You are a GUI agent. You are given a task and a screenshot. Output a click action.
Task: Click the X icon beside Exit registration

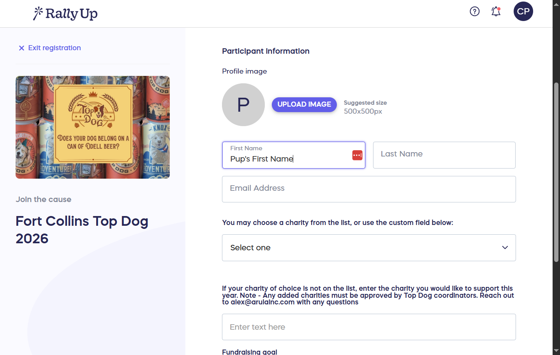pyautogui.click(x=21, y=48)
